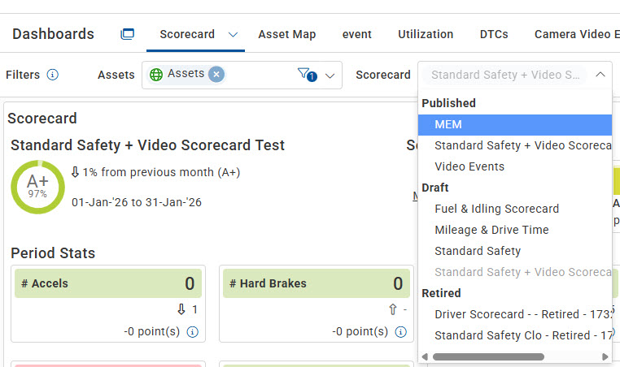Click the # Accels stat header

(x=108, y=283)
